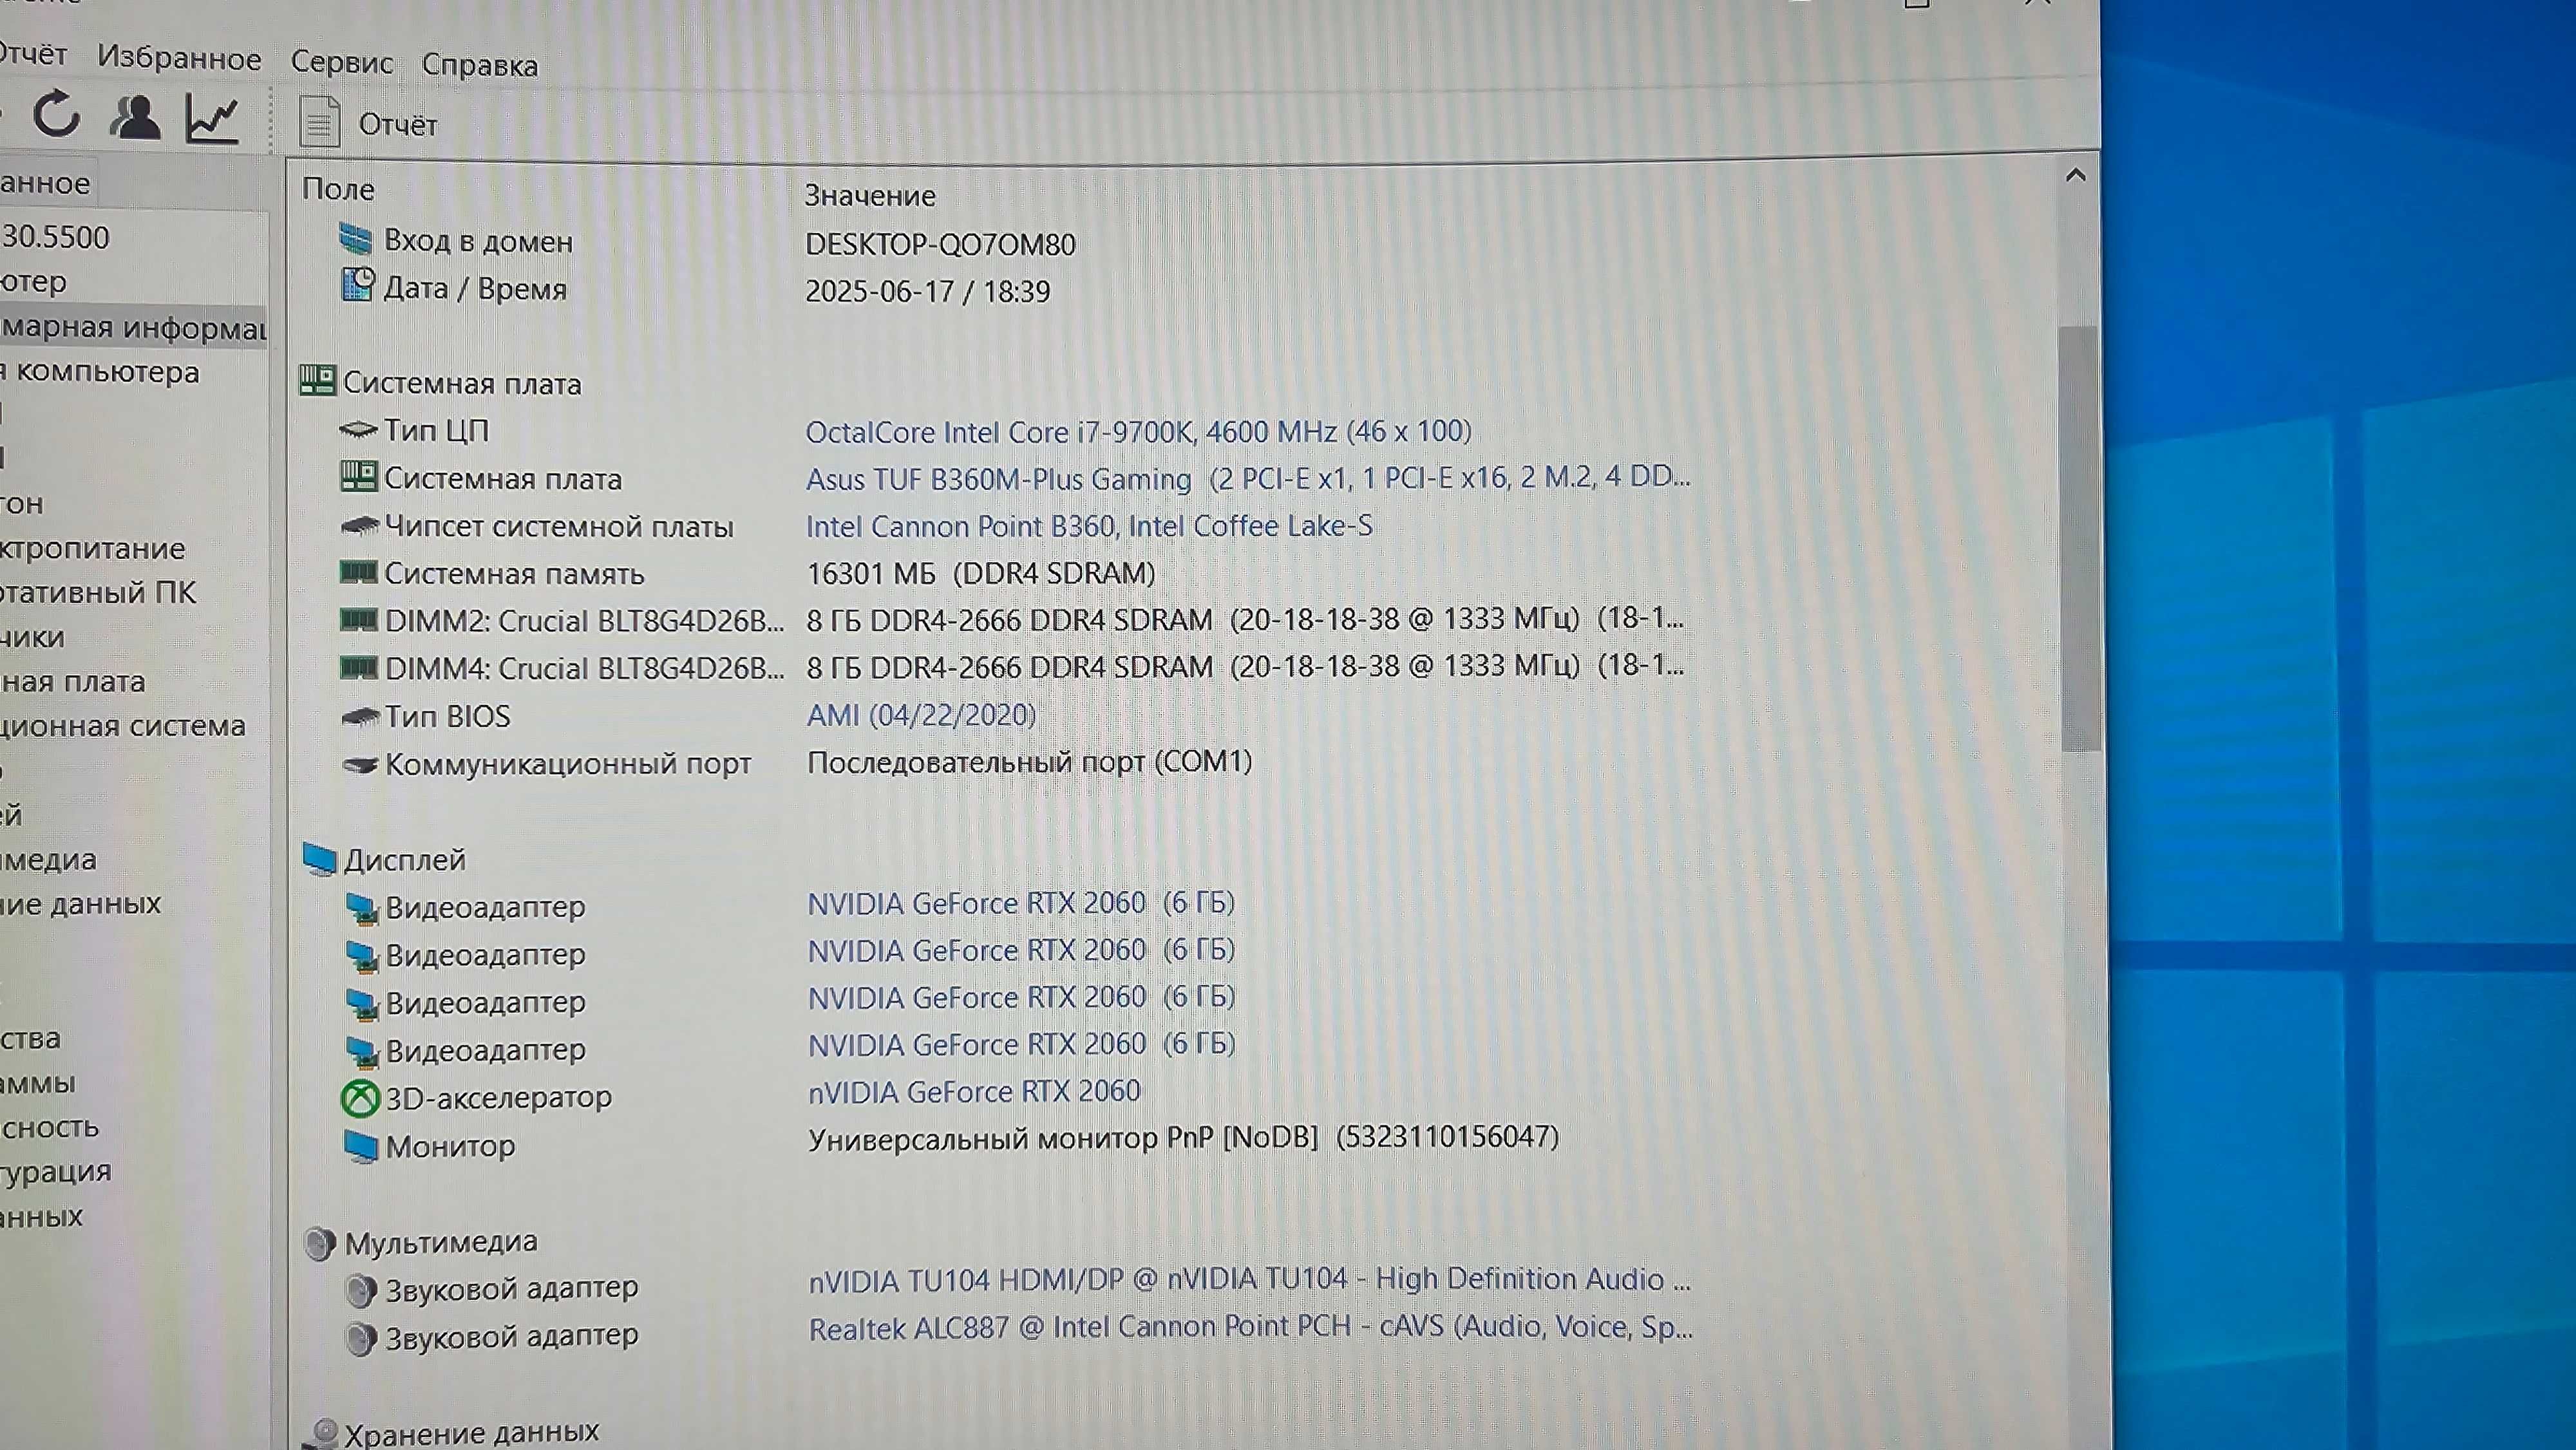Select the компьютера tree item in sidebar
The image size is (2576, 1450).
click(x=100, y=372)
